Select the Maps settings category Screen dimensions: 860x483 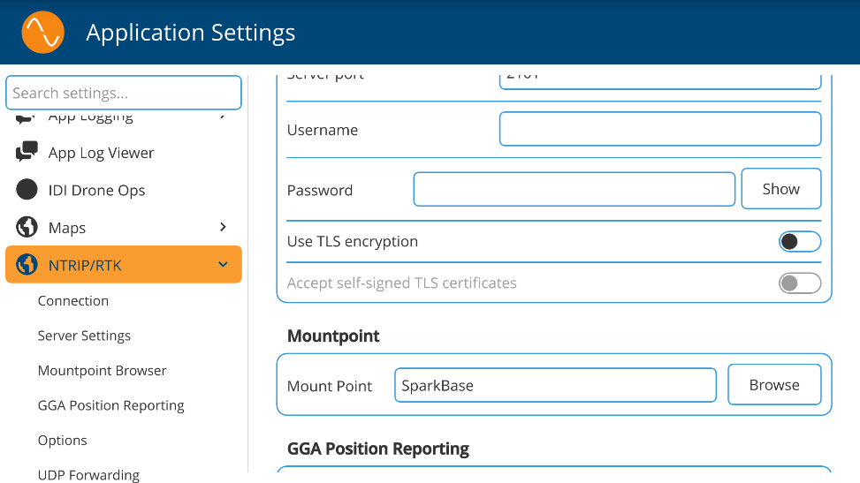coord(124,227)
